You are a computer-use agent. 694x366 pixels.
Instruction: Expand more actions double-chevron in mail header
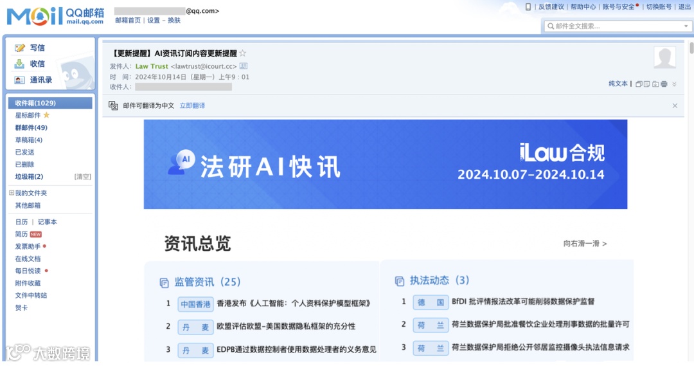point(675,84)
